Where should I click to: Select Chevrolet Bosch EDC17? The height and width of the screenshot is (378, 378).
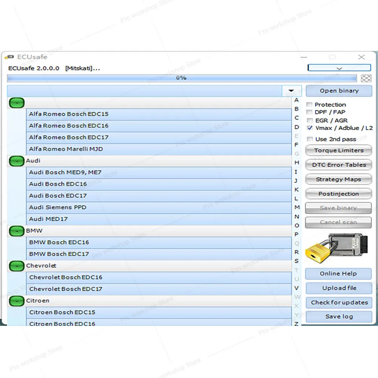click(159, 289)
